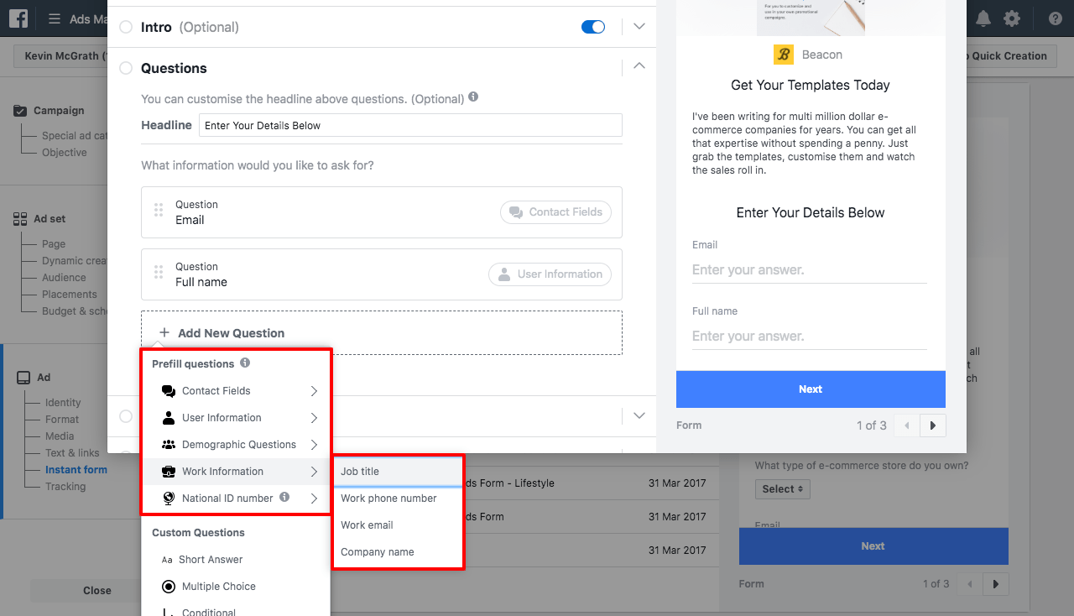Open the settings gear icon
The height and width of the screenshot is (616, 1074).
(1014, 18)
